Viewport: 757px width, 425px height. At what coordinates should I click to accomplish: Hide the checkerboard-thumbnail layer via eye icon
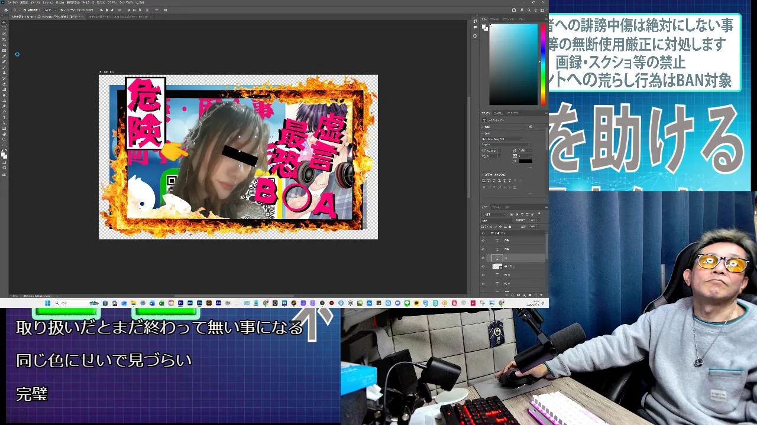[x=483, y=266]
